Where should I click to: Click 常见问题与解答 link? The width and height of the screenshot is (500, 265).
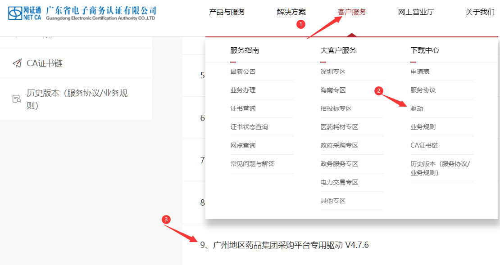[252, 164]
